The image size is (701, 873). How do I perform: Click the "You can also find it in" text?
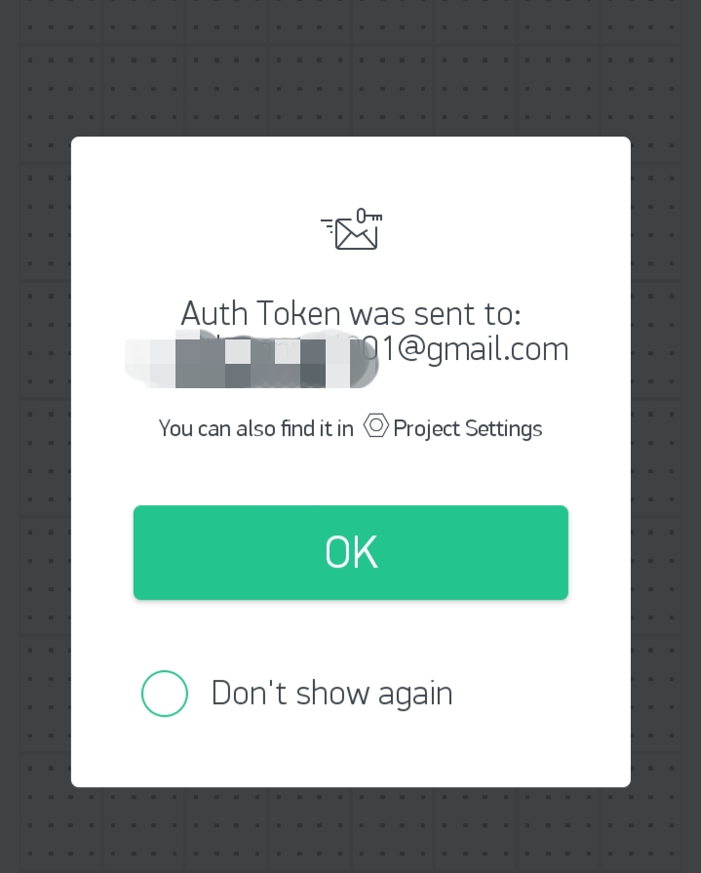(x=255, y=429)
